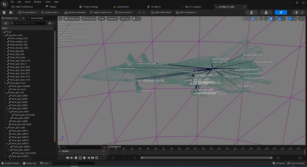Open the viewport Show menu
The width and height of the screenshot is (307, 167).
[102, 19]
